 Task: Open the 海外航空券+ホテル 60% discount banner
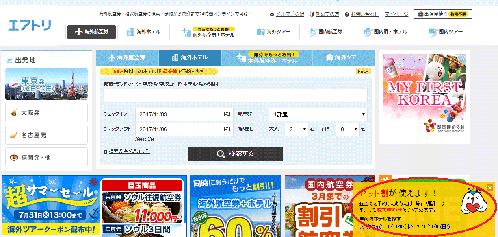coord(236,206)
